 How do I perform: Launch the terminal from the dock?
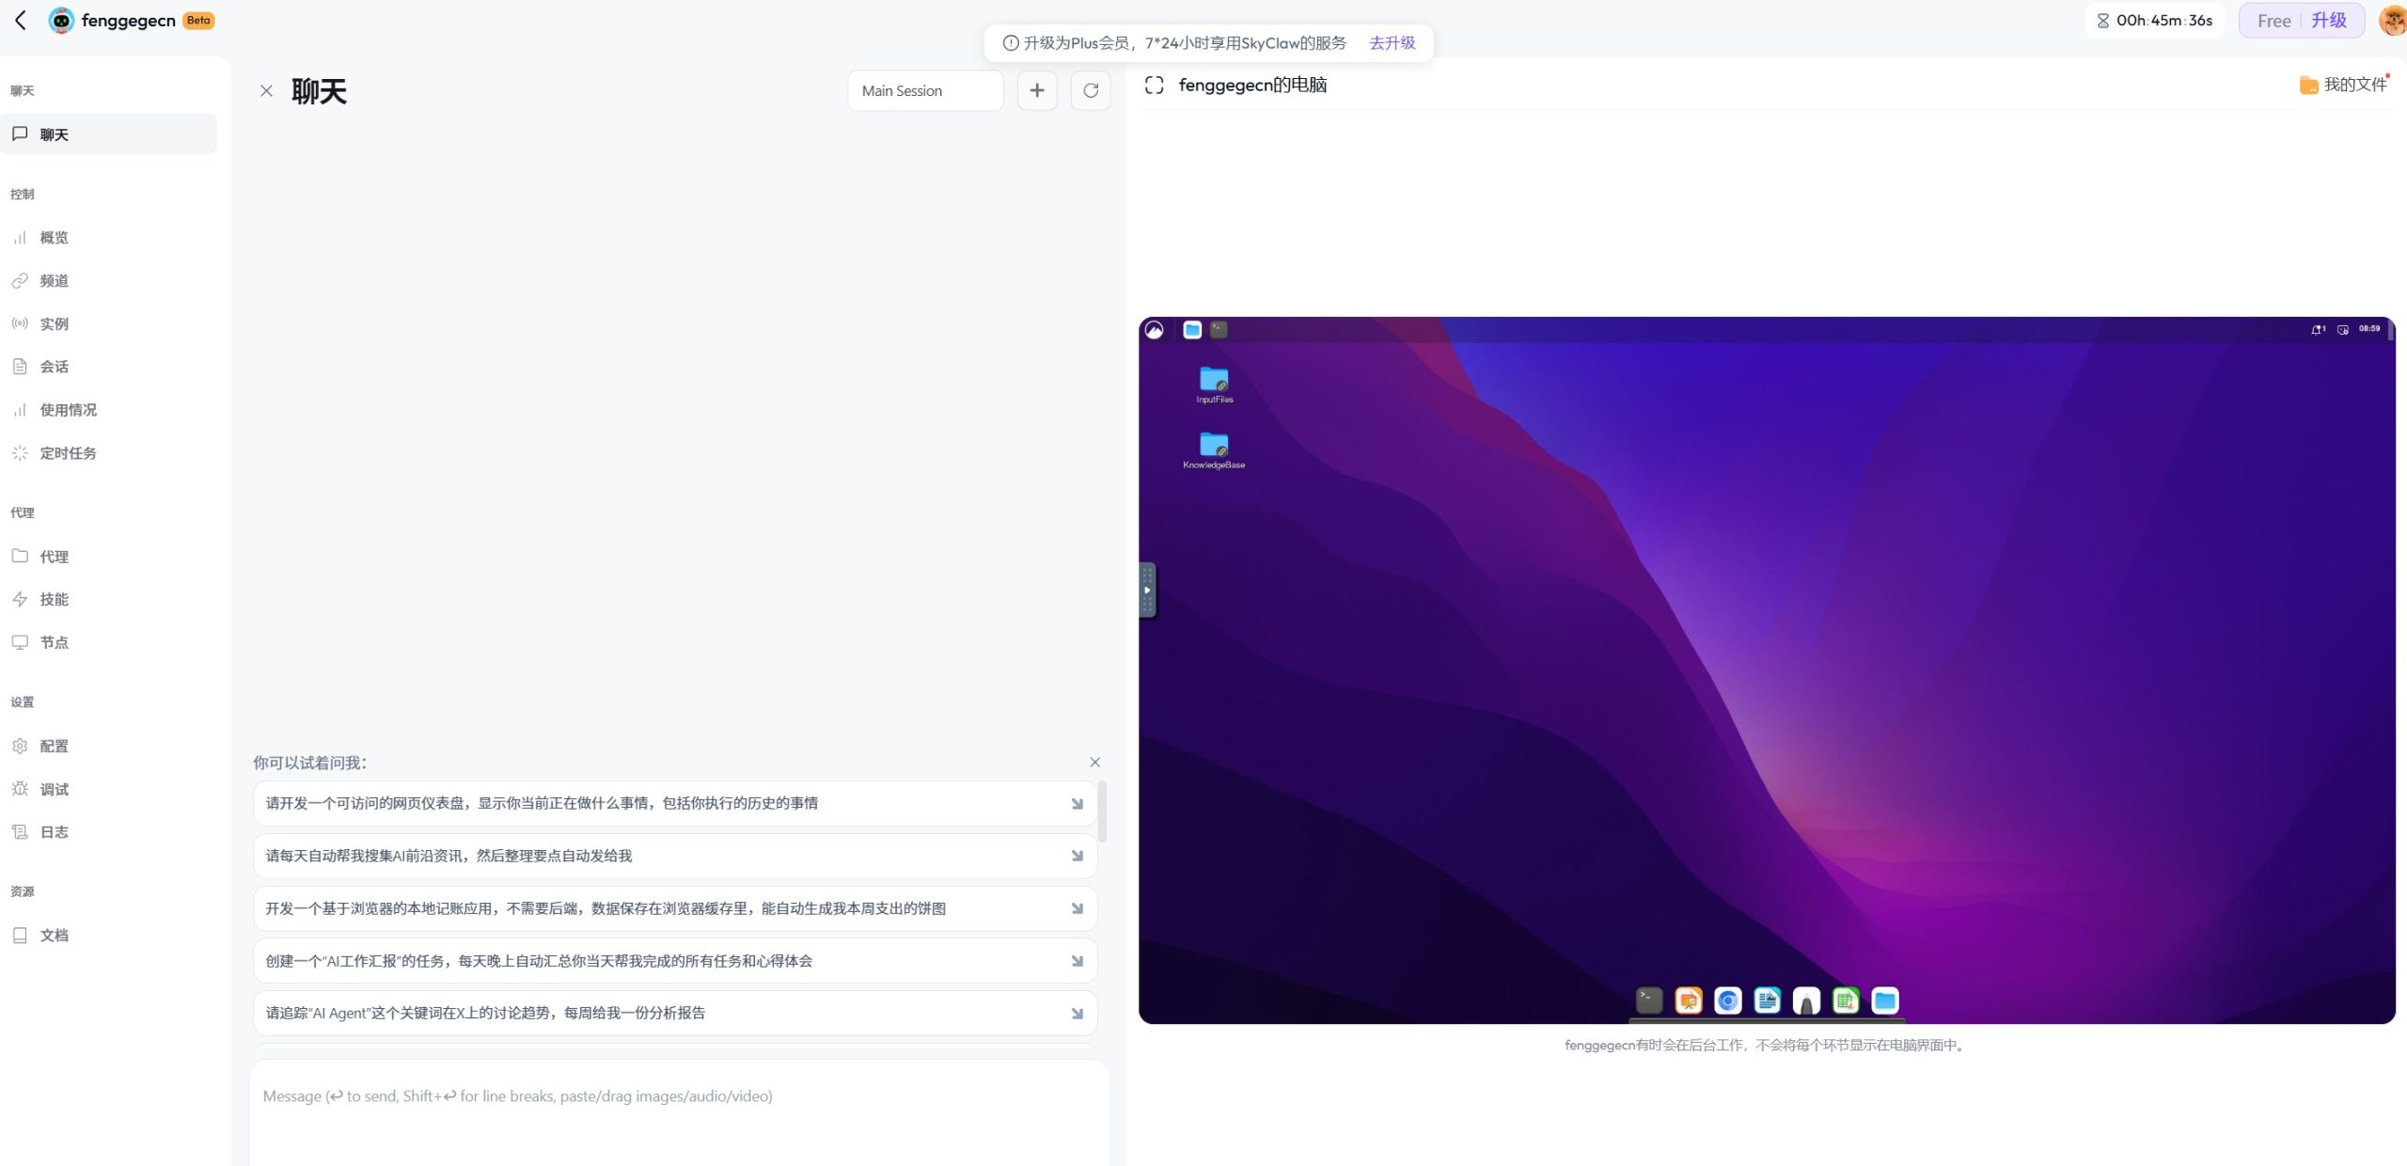pos(1648,1000)
